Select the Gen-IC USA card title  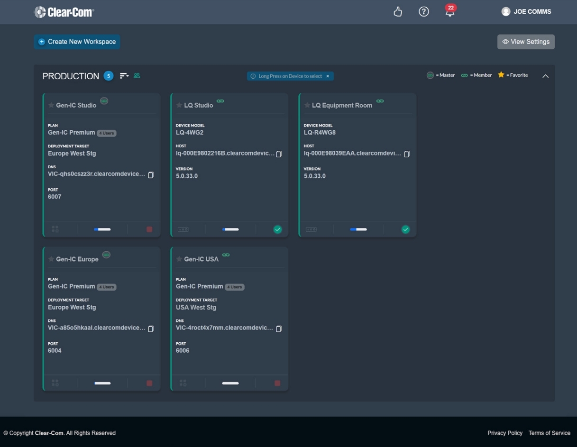click(201, 259)
